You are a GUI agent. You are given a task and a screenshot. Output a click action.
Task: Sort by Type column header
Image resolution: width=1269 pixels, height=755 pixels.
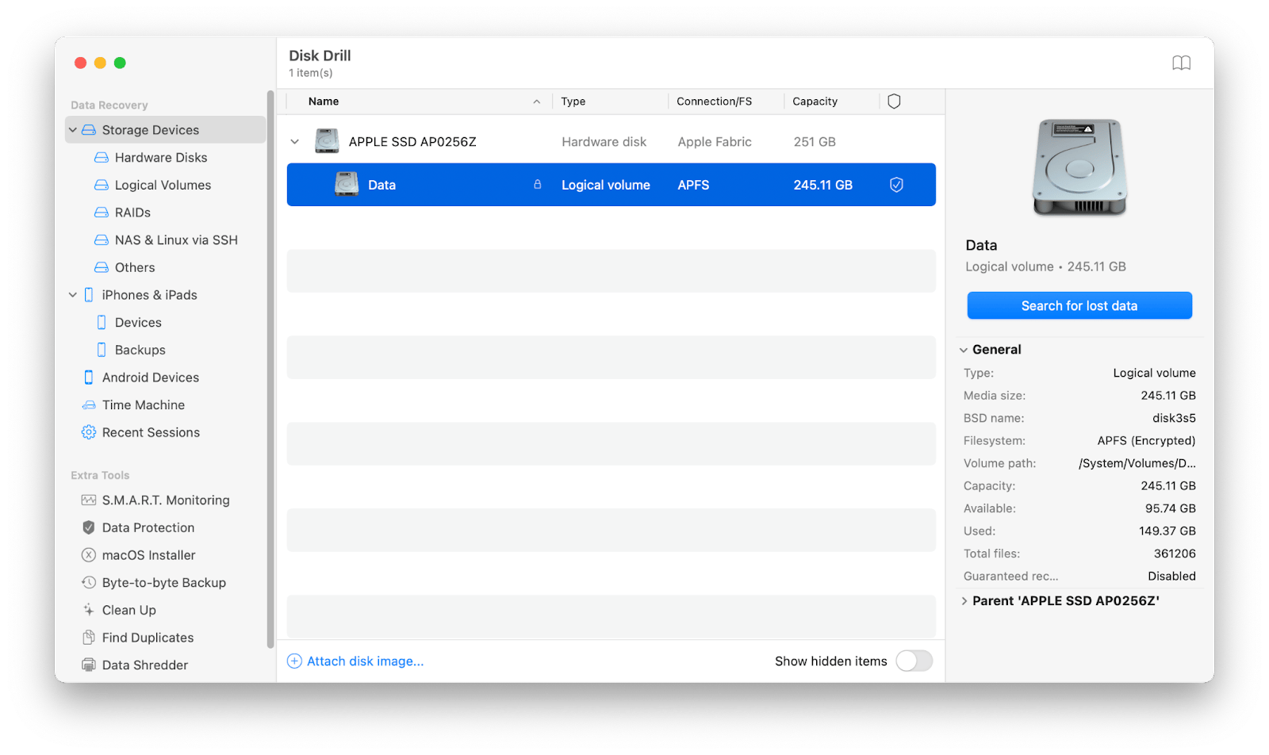pyautogui.click(x=573, y=102)
